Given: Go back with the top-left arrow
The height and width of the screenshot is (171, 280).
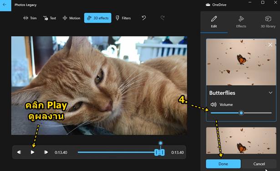Looking at the screenshot, I should (x=5, y=5).
